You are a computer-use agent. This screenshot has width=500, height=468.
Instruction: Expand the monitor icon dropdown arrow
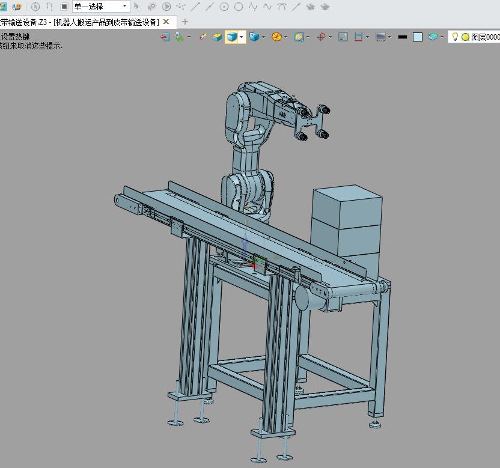click(390, 37)
